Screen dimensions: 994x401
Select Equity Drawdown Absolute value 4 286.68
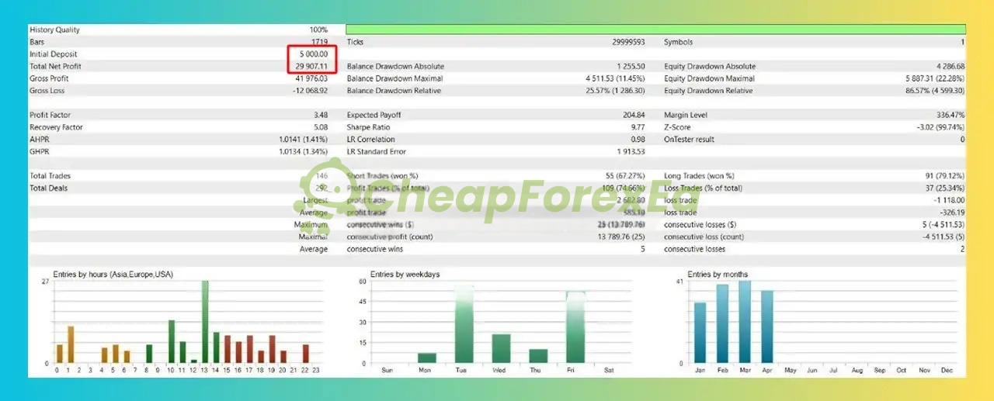coord(950,67)
